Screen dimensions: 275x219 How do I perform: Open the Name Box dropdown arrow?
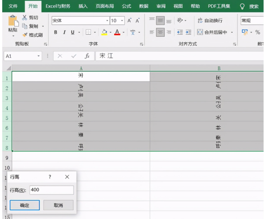[39, 56]
